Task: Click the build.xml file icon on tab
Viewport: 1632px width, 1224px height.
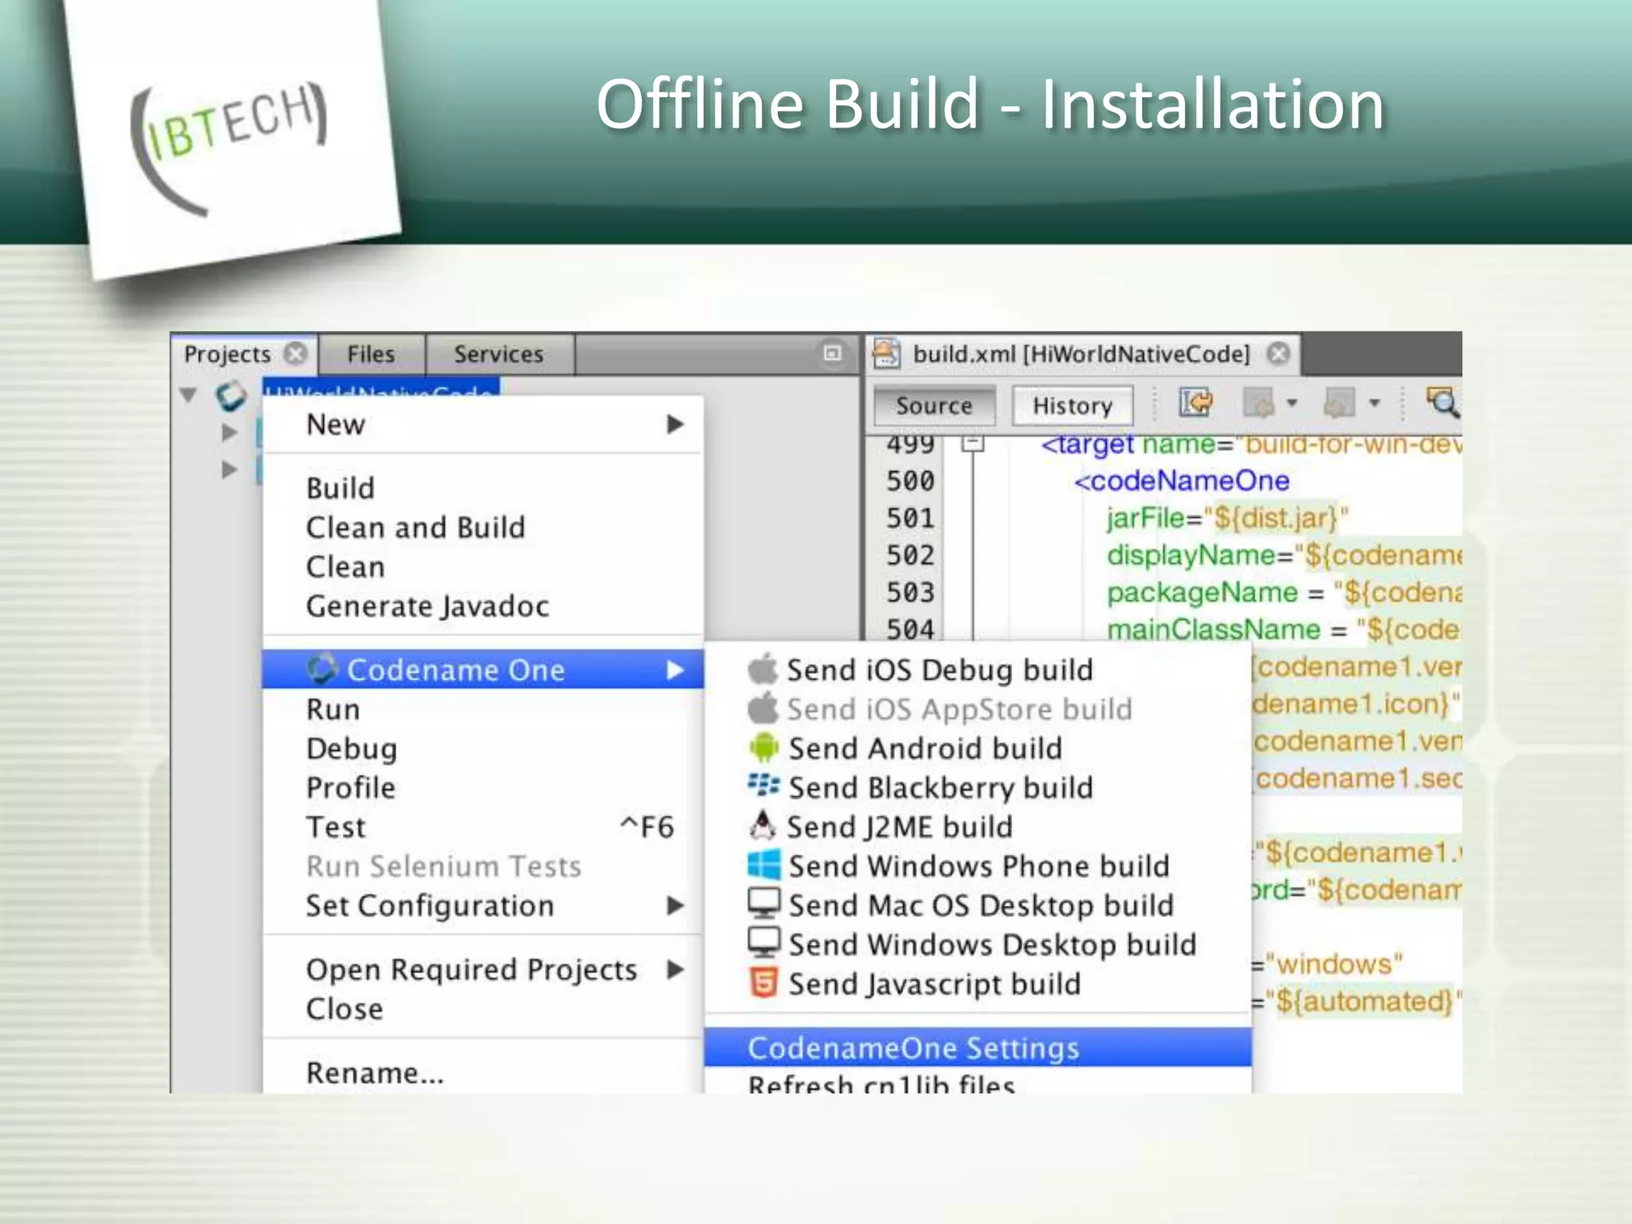Action: click(886, 353)
